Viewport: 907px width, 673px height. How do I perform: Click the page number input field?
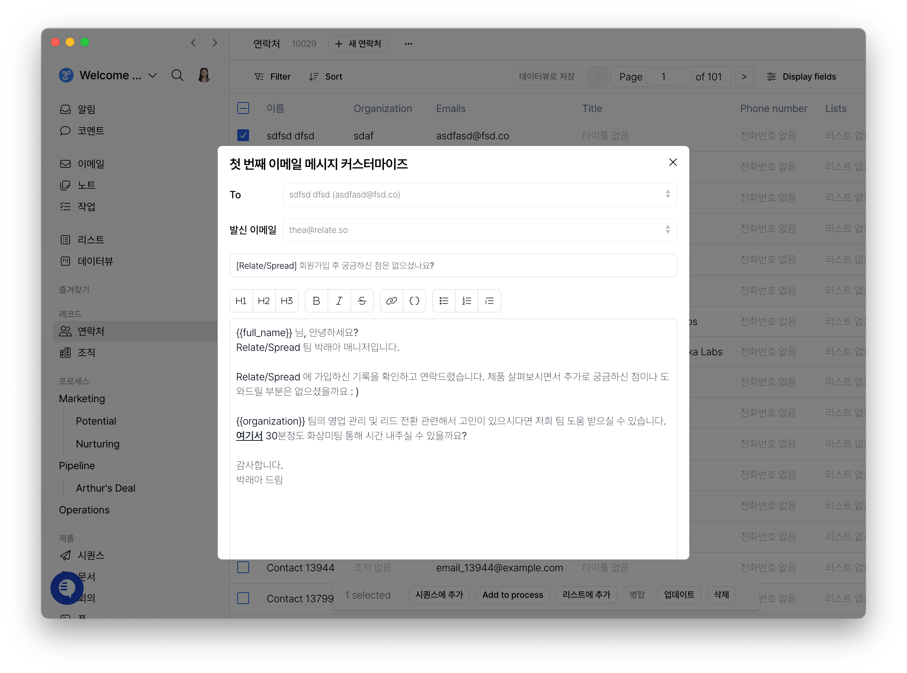click(x=669, y=77)
